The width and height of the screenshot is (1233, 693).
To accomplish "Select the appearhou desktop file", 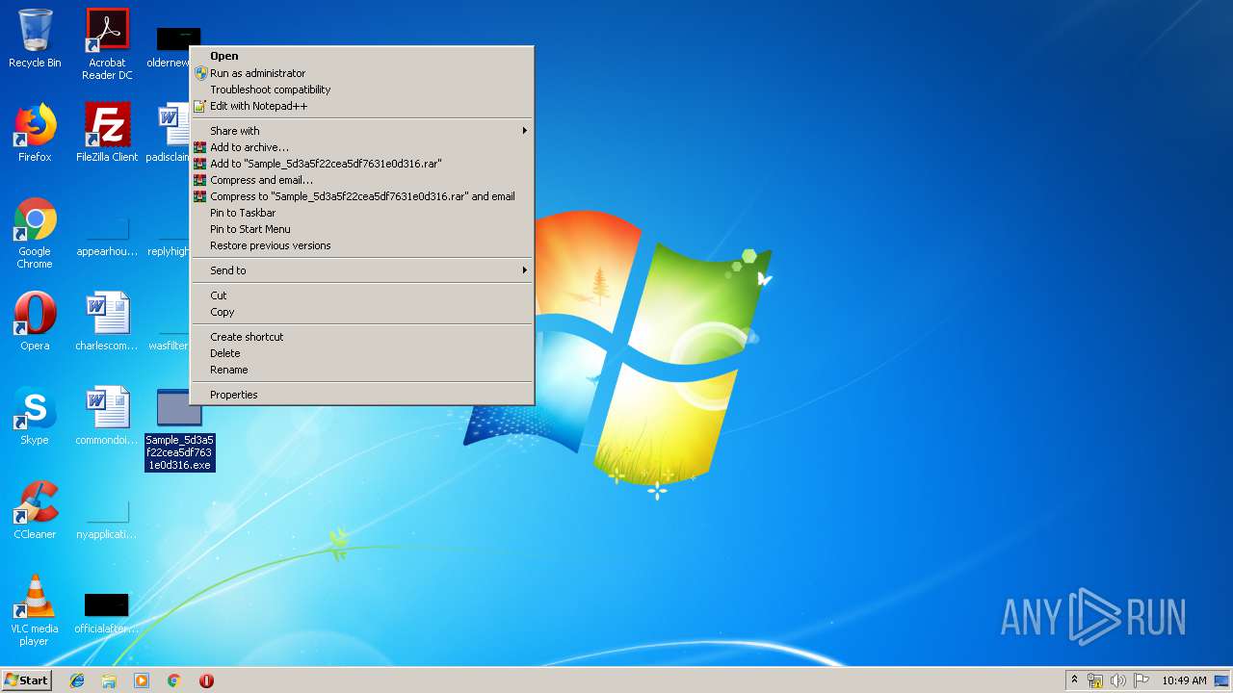I will pyautogui.click(x=107, y=237).
